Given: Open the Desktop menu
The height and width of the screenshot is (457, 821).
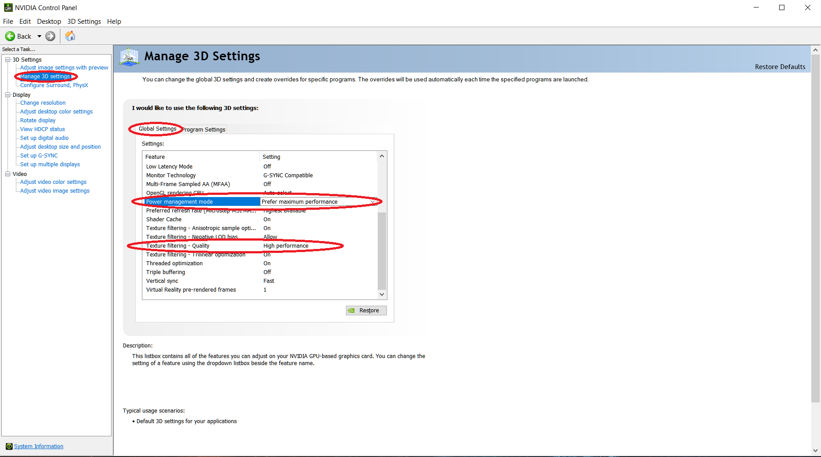Looking at the screenshot, I should (x=49, y=22).
